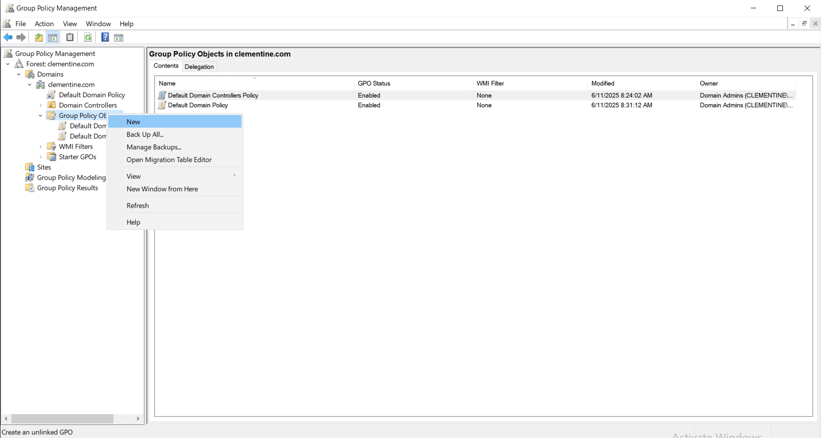Click the Back navigation arrow icon
The height and width of the screenshot is (438, 821).
[8, 37]
